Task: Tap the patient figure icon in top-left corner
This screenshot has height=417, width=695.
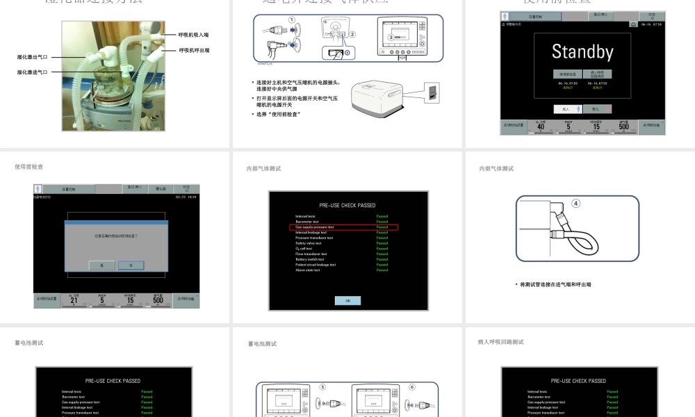Action: (504, 16)
